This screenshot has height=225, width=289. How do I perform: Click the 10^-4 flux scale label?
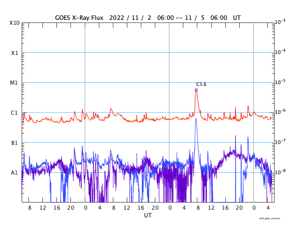tap(280, 52)
